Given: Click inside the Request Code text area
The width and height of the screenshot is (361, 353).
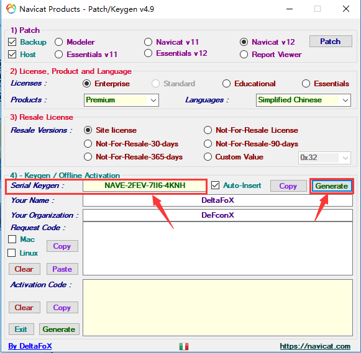Looking at the screenshot, I should (217, 248).
